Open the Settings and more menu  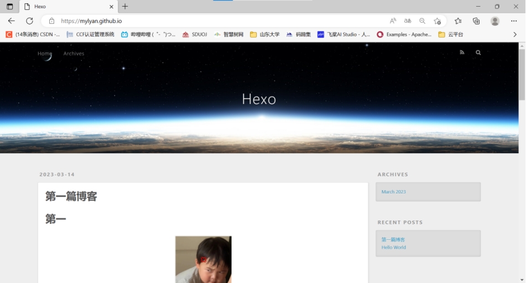click(514, 21)
